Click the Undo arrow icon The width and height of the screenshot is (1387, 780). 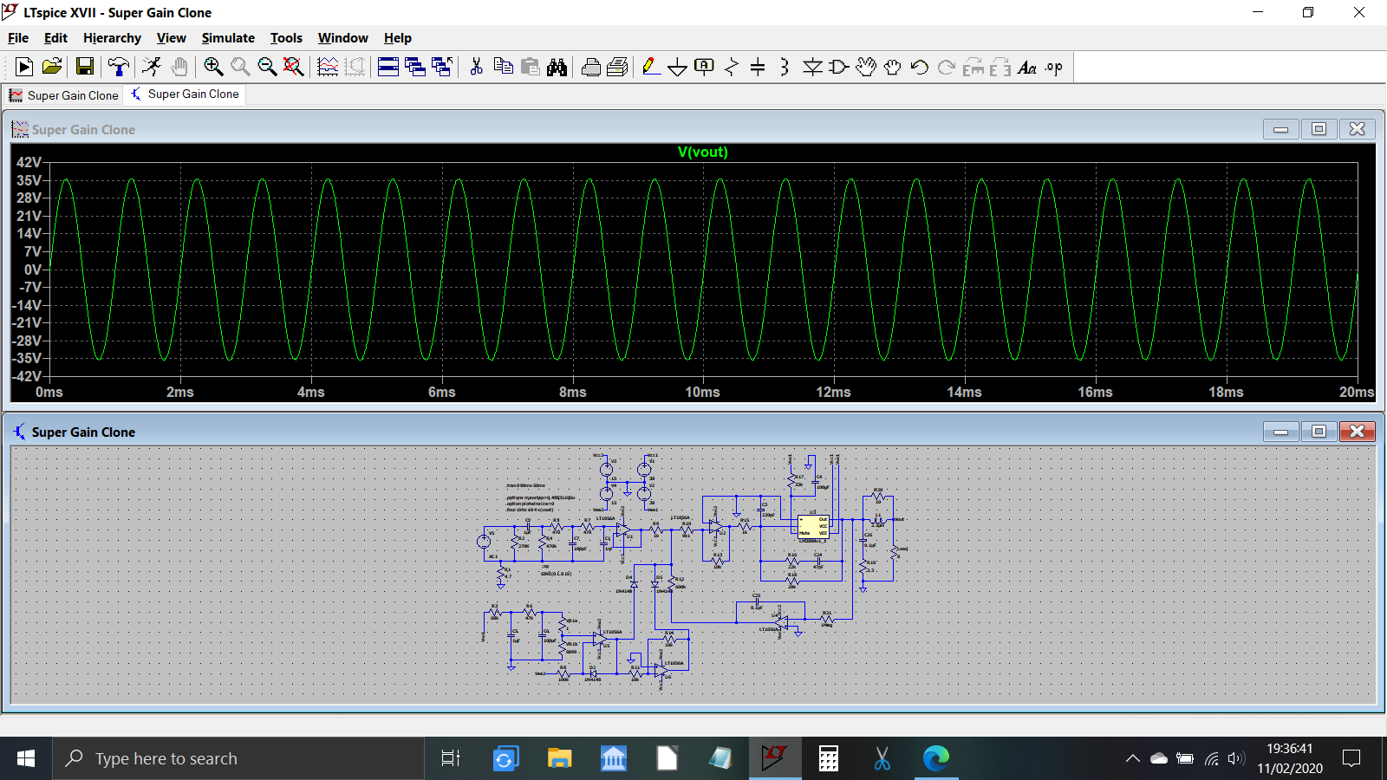click(x=920, y=67)
